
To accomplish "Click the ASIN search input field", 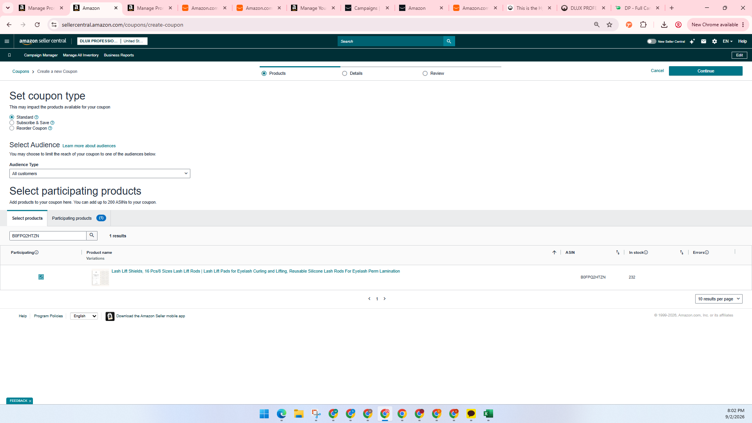I will [x=48, y=235].
